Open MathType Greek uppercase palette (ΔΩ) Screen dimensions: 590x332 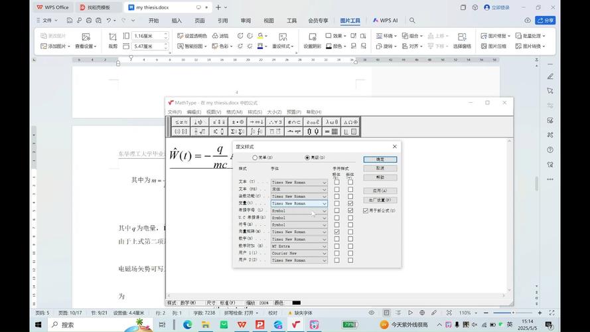tap(350, 122)
